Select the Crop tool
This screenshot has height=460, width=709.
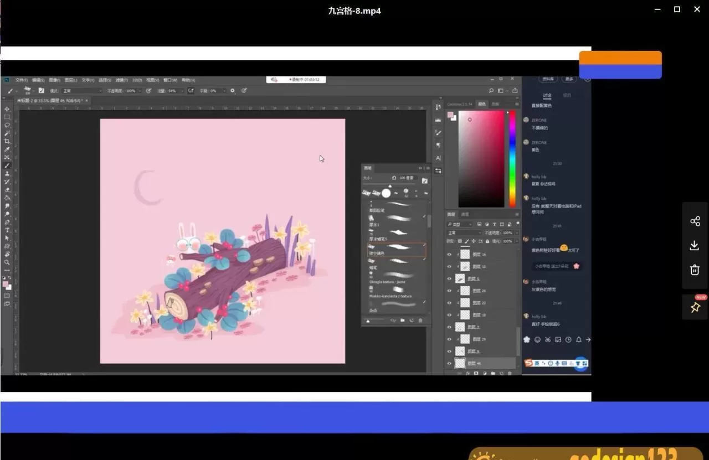pos(7,141)
